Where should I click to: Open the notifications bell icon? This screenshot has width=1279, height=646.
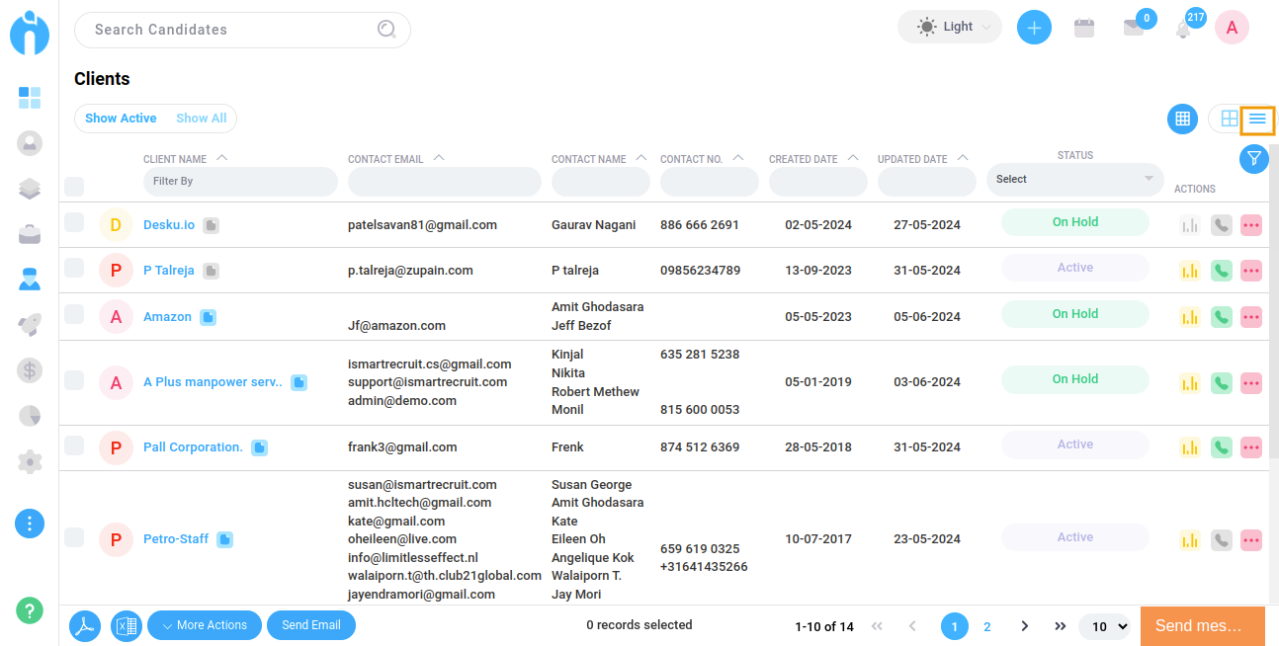tap(1183, 30)
